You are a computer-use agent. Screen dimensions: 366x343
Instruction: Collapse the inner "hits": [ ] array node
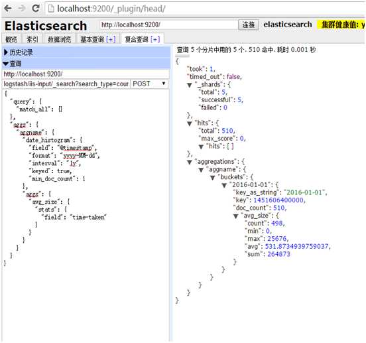pyautogui.click(x=201, y=147)
